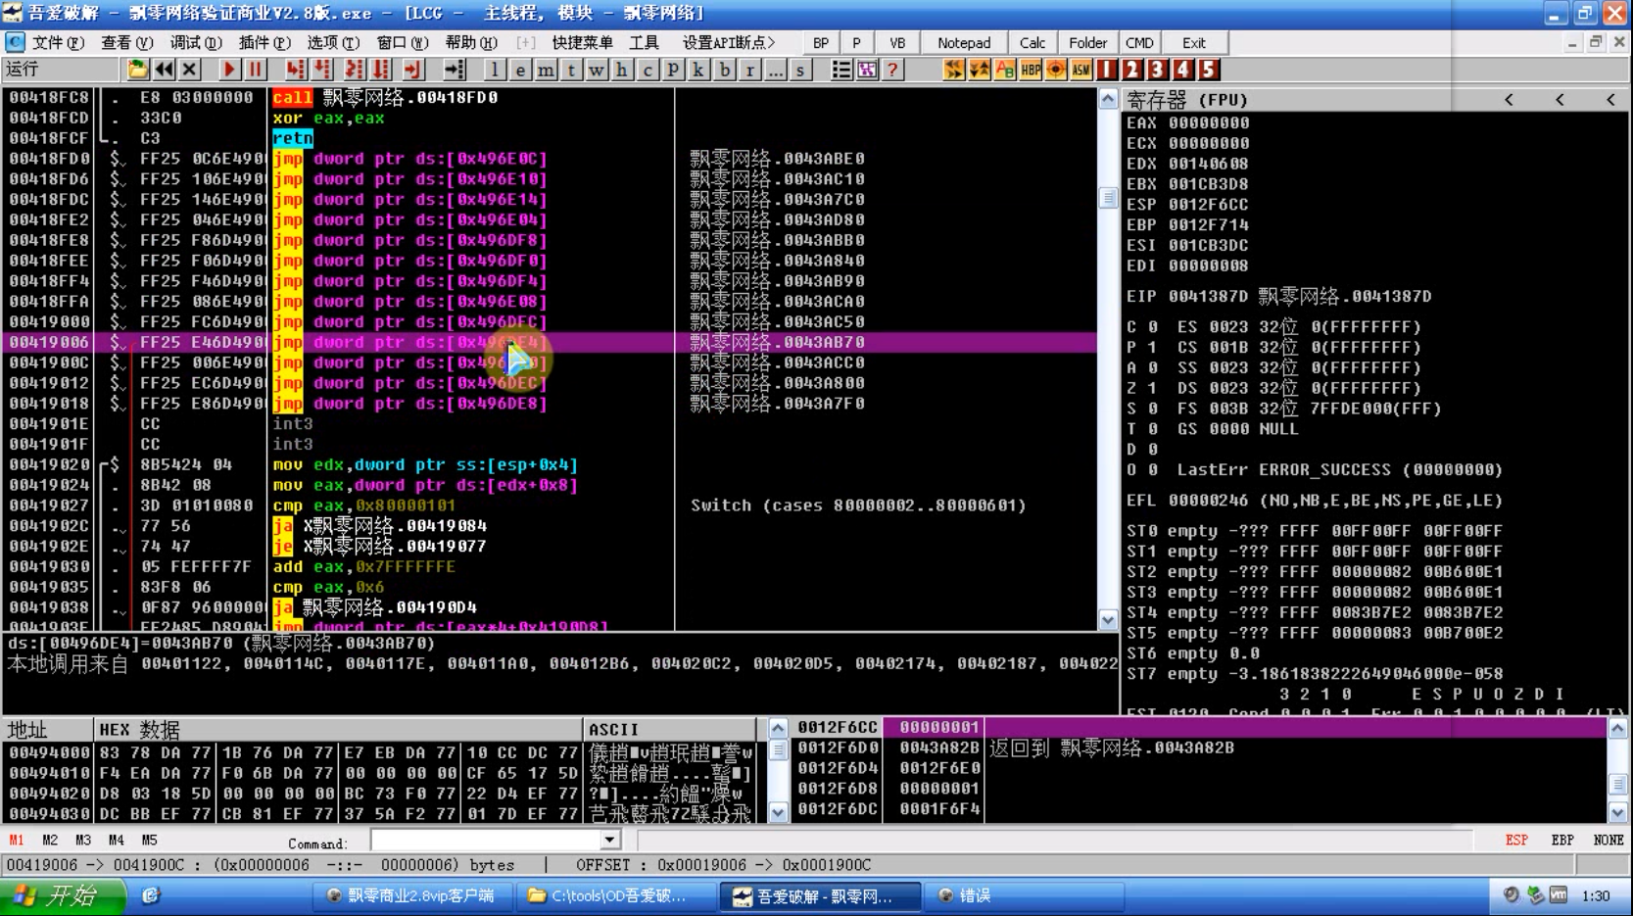Open the 快捷菜单 menu
The height and width of the screenshot is (916, 1633).
(583, 42)
